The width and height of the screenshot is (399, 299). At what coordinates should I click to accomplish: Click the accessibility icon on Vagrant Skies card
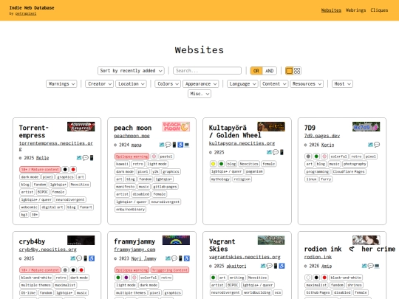tap(282, 267)
